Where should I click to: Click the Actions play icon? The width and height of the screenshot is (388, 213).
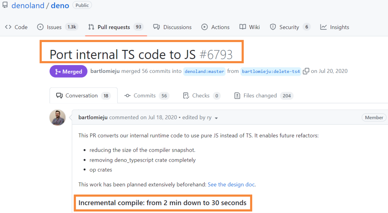coord(204,27)
